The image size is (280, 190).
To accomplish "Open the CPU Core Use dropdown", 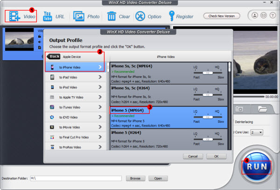I will pyautogui.click(x=257, y=132).
